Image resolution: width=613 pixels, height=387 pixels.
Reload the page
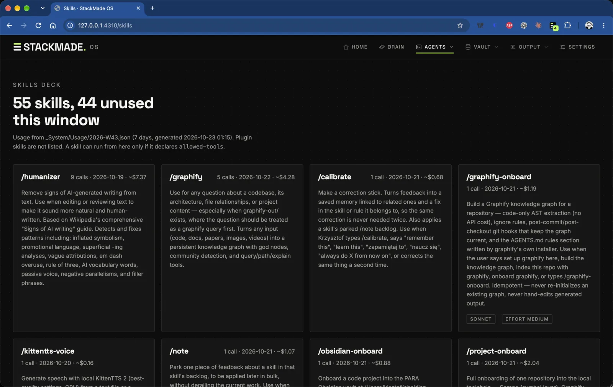pyautogui.click(x=38, y=25)
